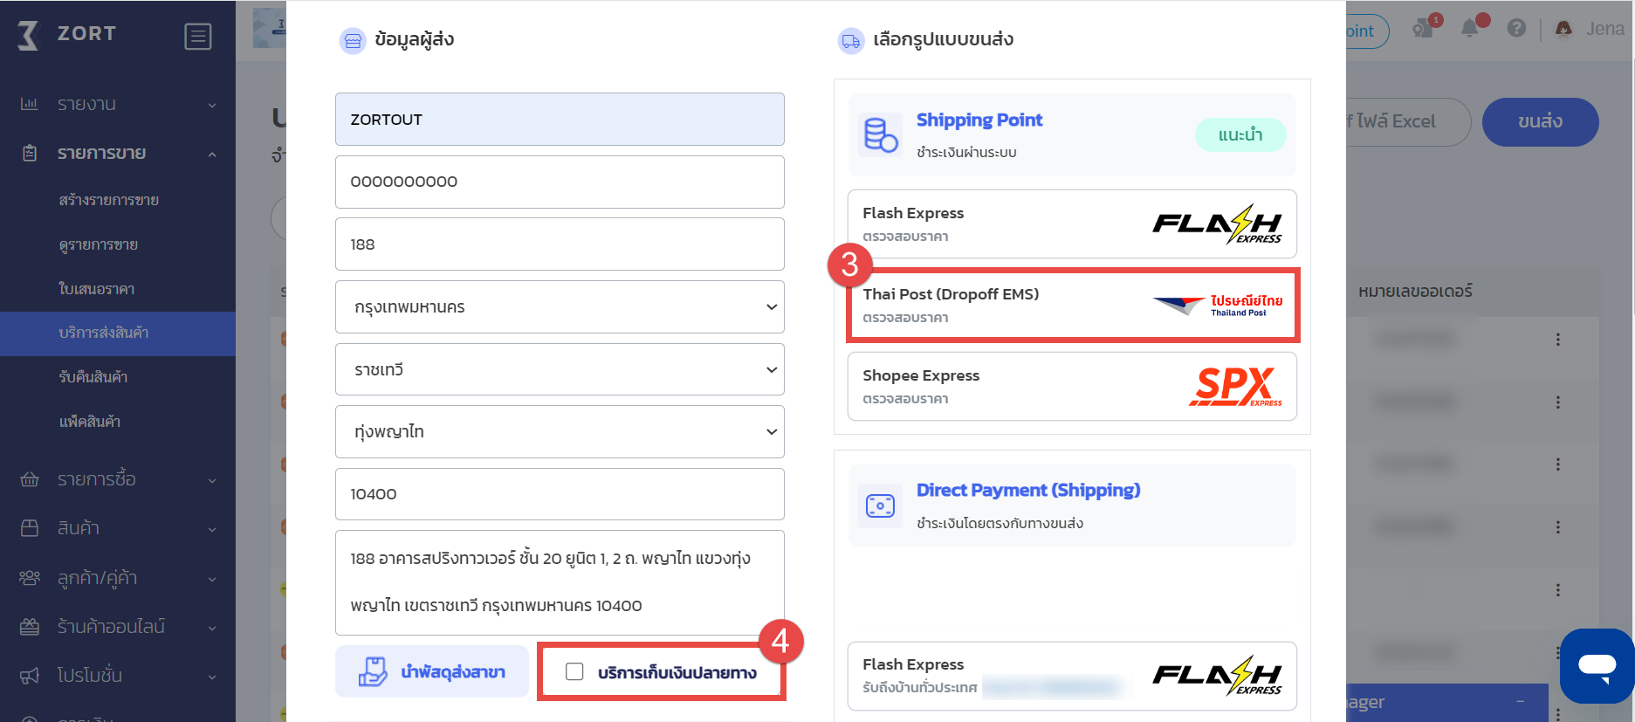Screen dimensions: 1635x722
Task: Open the notifications bell icon
Action: 1470,28
